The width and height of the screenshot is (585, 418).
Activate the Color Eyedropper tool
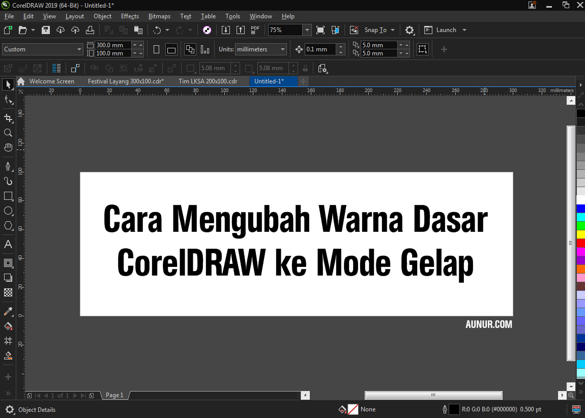click(8, 311)
